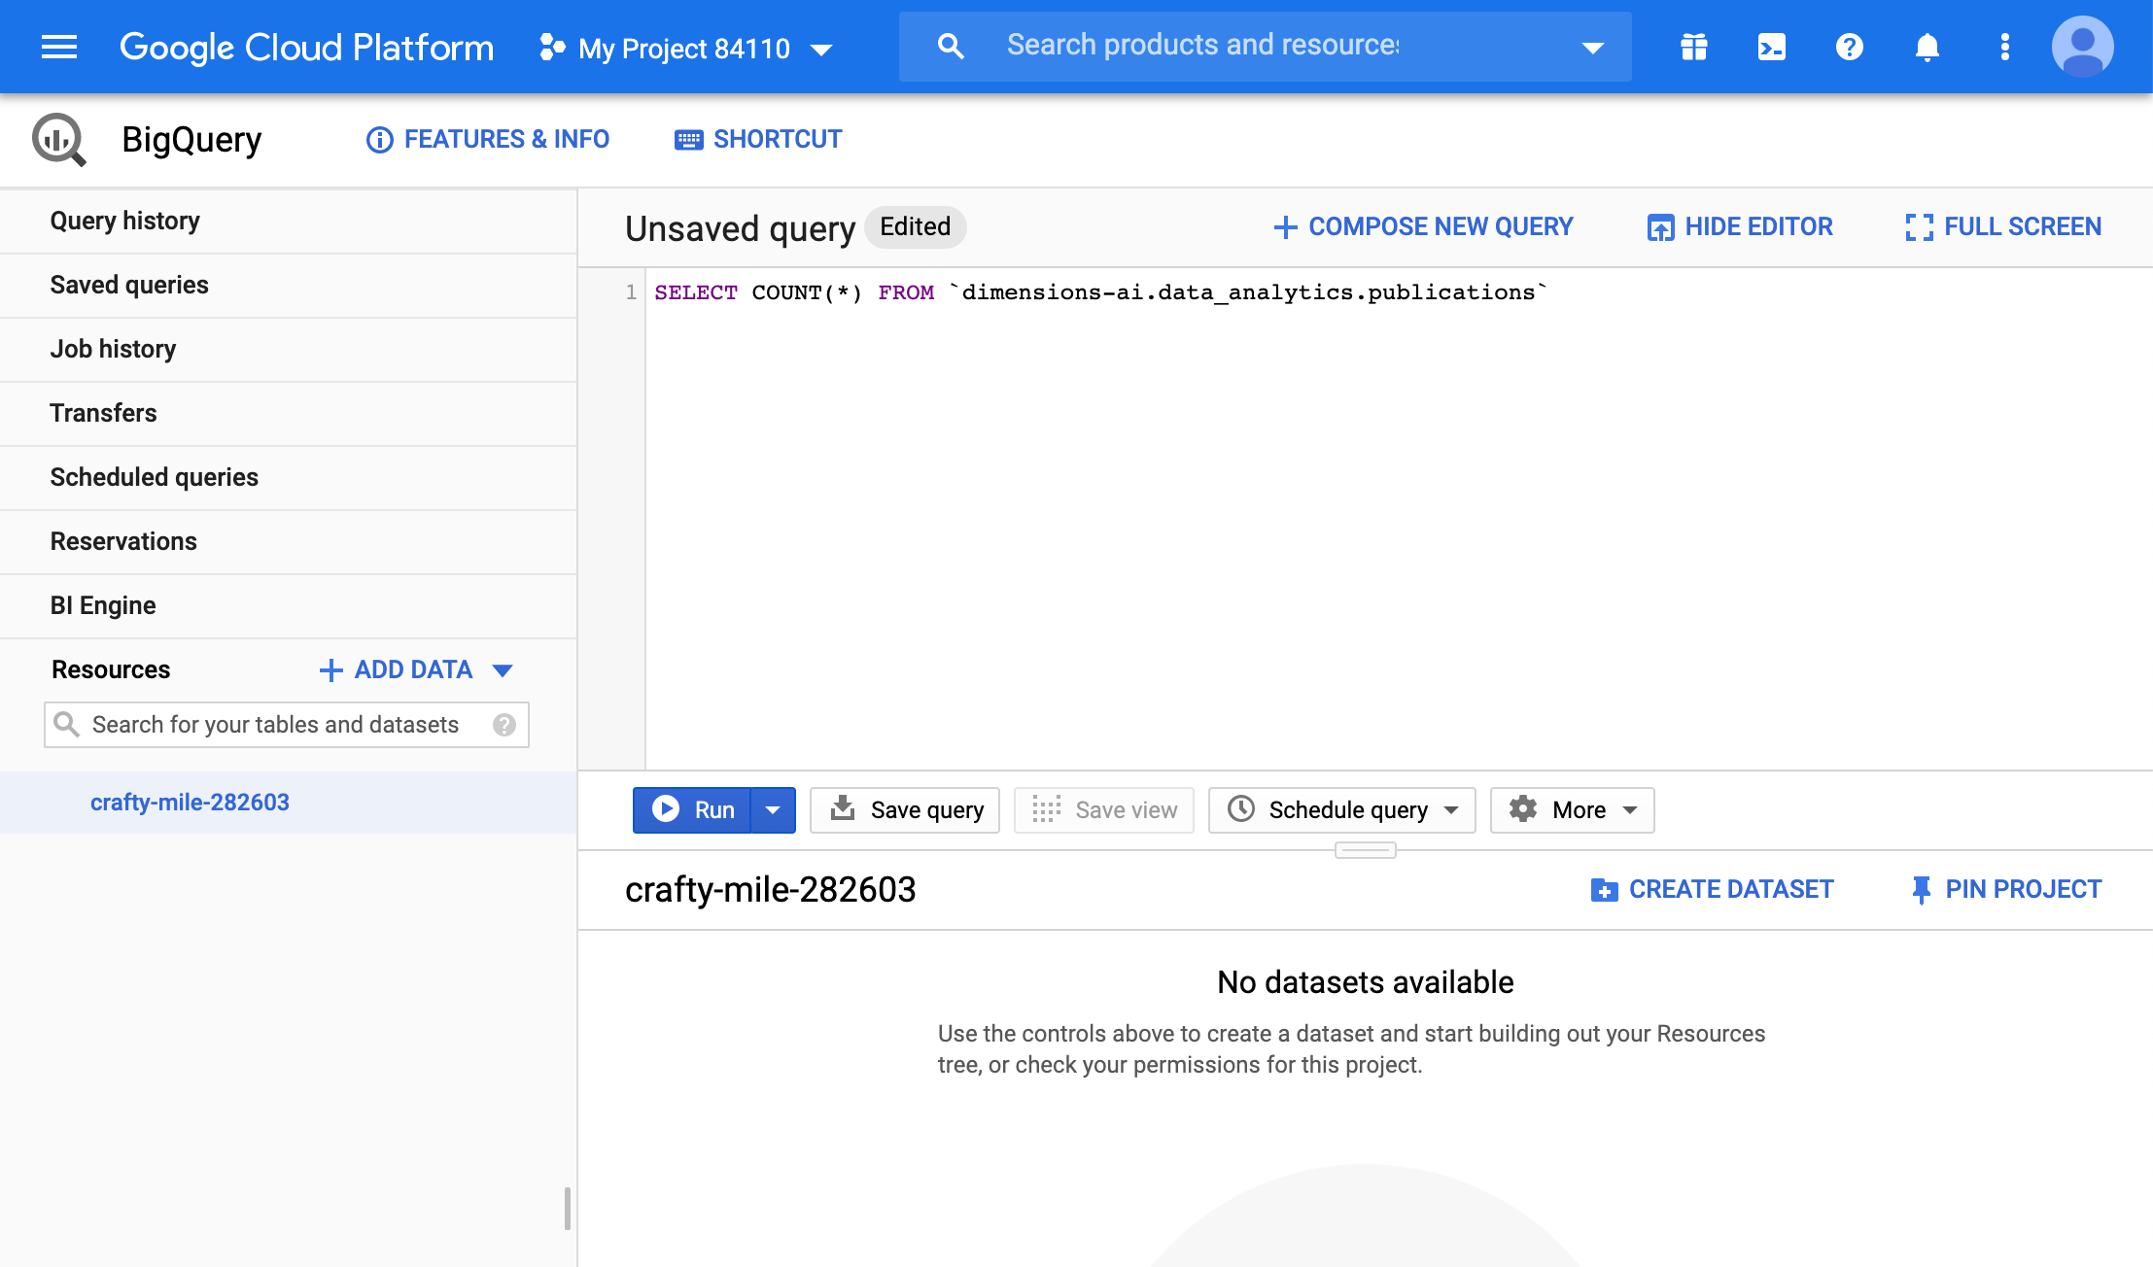
Task: Go to Job history
Action: 289,350
